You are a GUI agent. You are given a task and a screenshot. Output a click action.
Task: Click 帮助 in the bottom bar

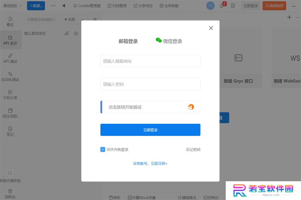tap(115, 197)
